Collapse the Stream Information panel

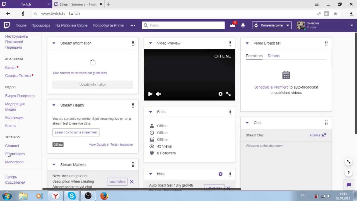click(x=54, y=43)
